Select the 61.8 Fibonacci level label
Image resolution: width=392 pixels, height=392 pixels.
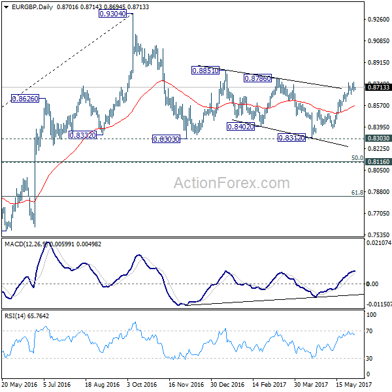click(357, 192)
